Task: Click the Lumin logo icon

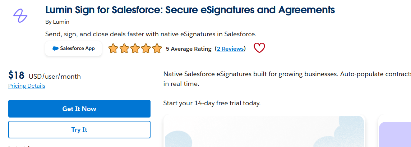Action: click(x=20, y=15)
